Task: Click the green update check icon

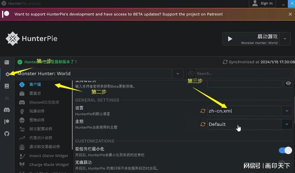Action: pos(20,62)
